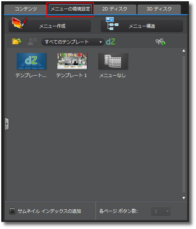This screenshot has height=229, width=196.
Task: Click the ribbon refresh icon
Action: click(161, 42)
